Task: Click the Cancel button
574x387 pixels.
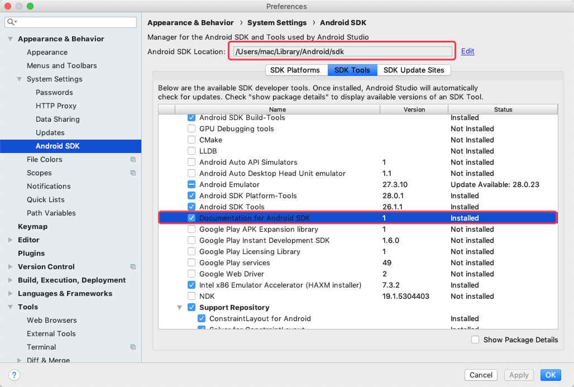Action: [x=481, y=375]
